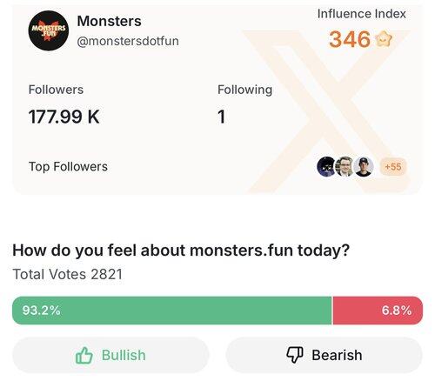
Task: Click the Total Votes 2821 text
Action: 68,274
